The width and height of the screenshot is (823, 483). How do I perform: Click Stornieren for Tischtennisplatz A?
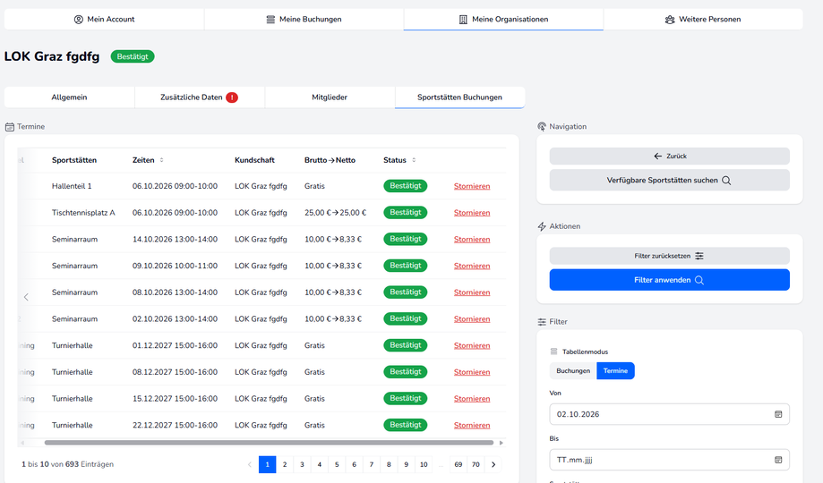[x=472, y=213]
